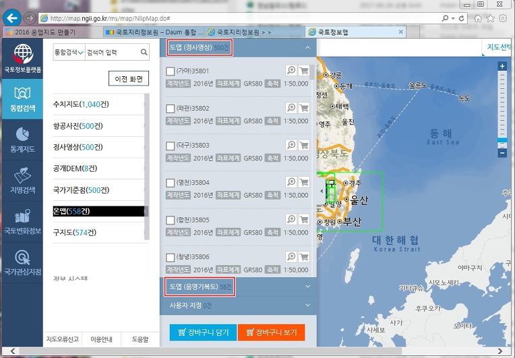Add (가야)35801 to cart via cart icon

click(303, 70)
